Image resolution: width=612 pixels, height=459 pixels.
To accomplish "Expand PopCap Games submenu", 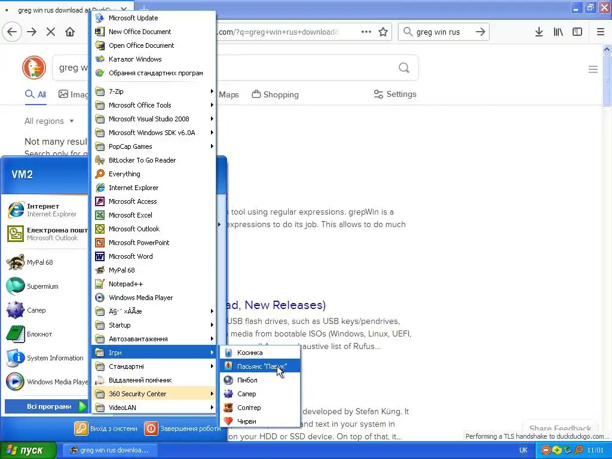I will pyautogui.click(x=154, y=146).
